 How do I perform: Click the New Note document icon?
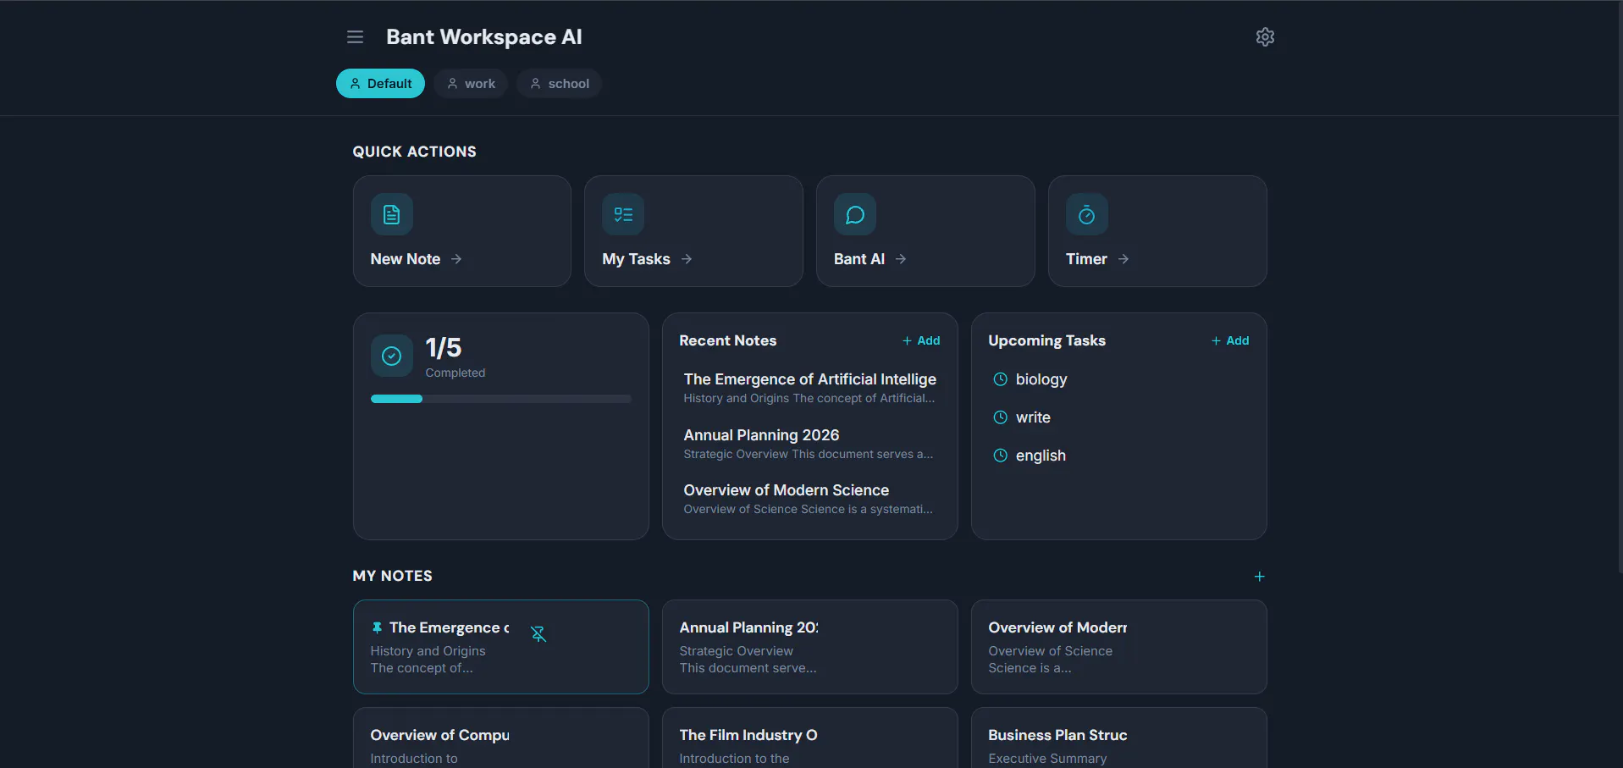point(391,214)
